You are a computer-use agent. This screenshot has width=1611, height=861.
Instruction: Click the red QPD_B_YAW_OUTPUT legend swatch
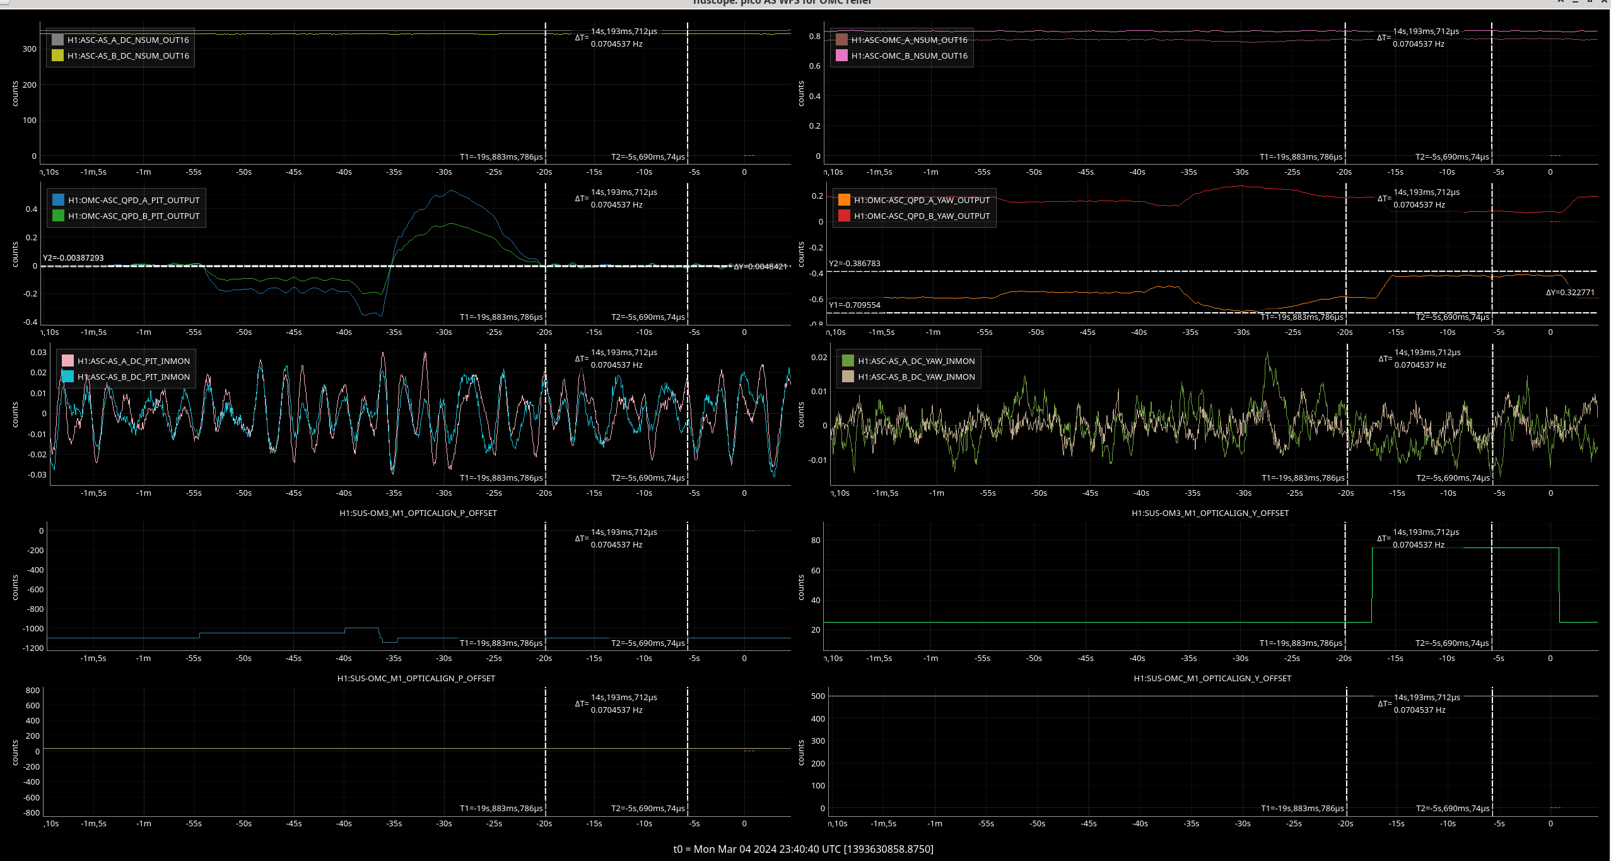[x=844, y=216]
